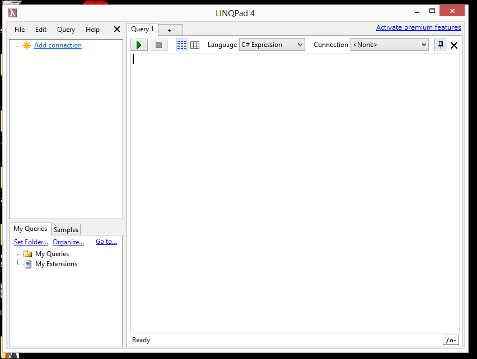Select the Query 1 tab
Image resolution: width=477 pixels, height=359 pixels.
142,29
